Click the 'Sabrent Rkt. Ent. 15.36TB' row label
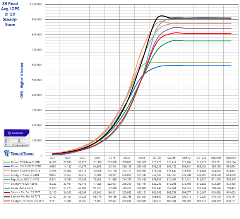The image size is (240, 219). tap(26, 192)
